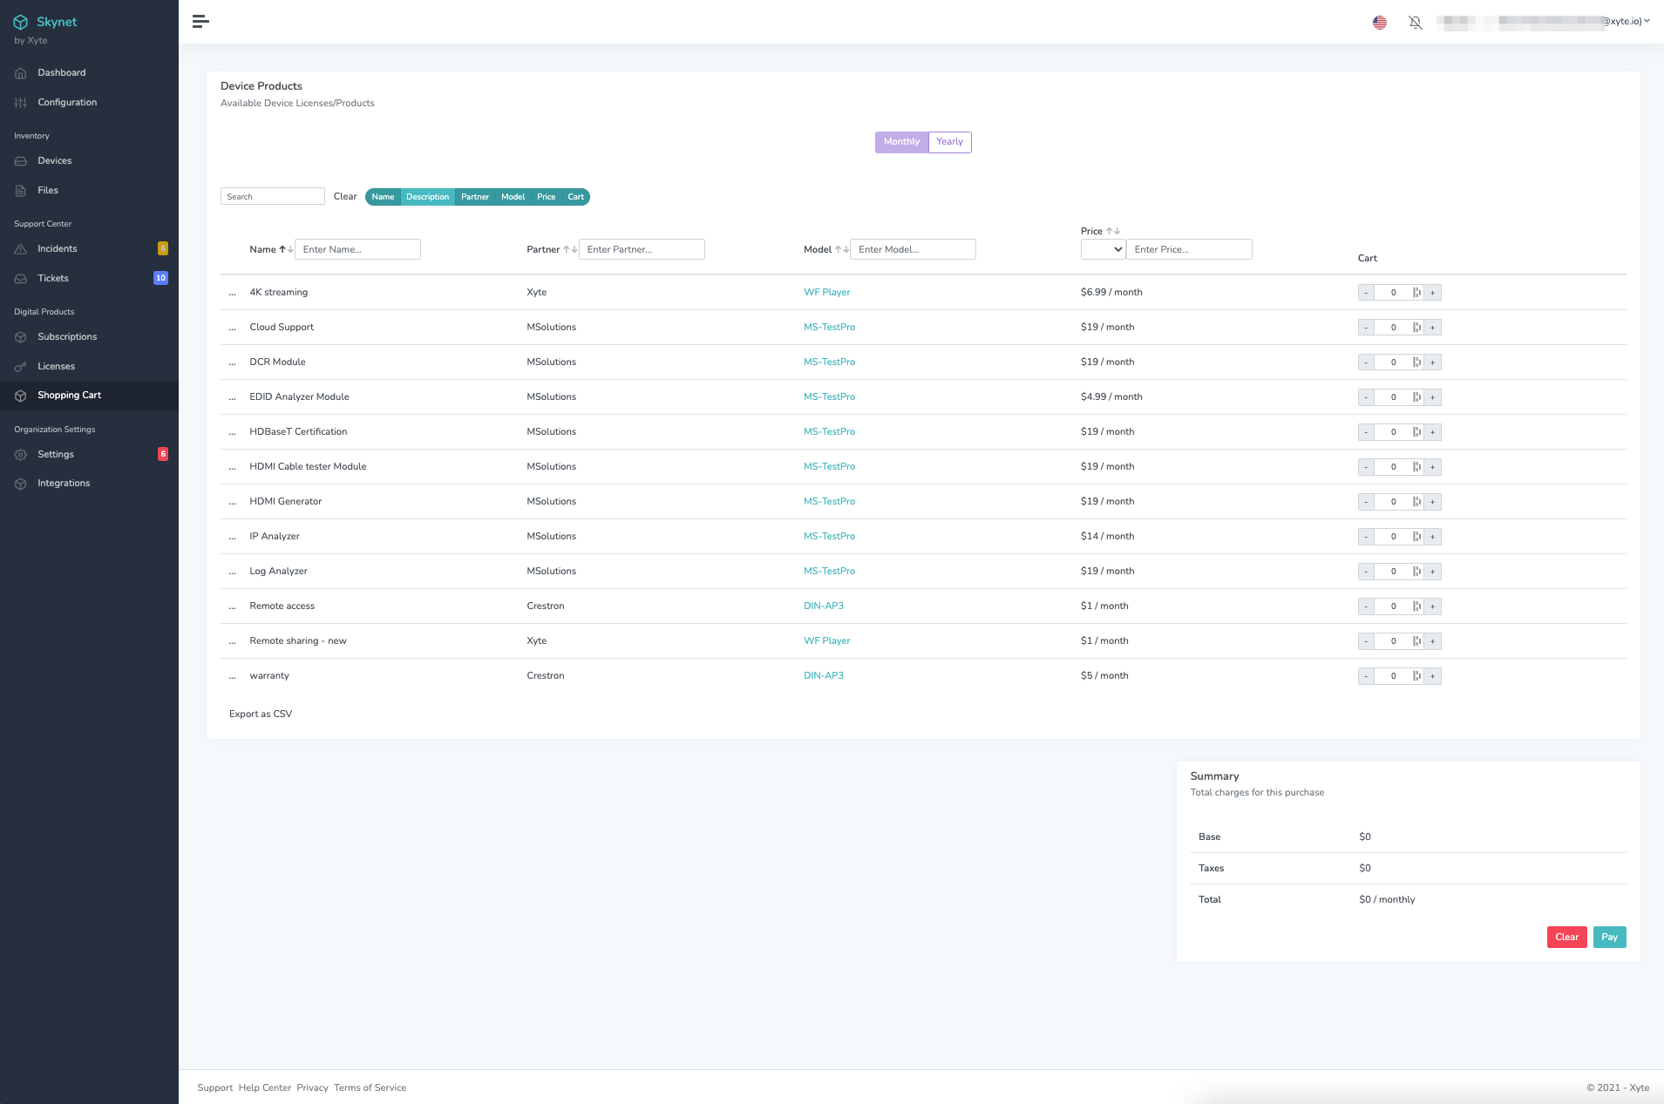
Task: Open the Settings gear icon
Action: (21, 455)
